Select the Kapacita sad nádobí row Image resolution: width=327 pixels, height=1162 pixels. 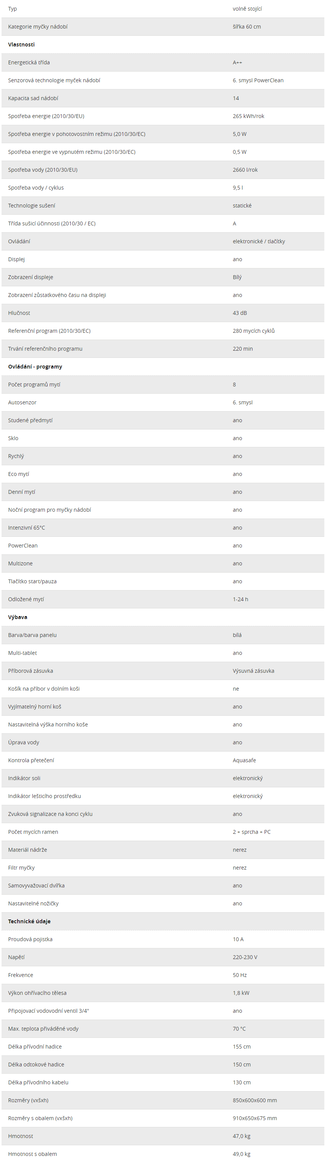pos(163,98)
